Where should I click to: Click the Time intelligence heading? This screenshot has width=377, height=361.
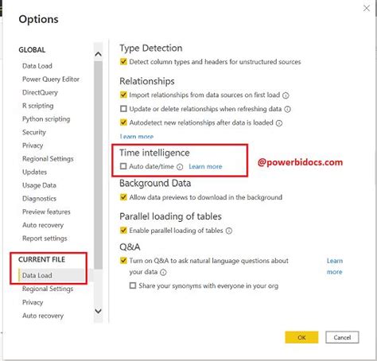click(x=154, y=153)
